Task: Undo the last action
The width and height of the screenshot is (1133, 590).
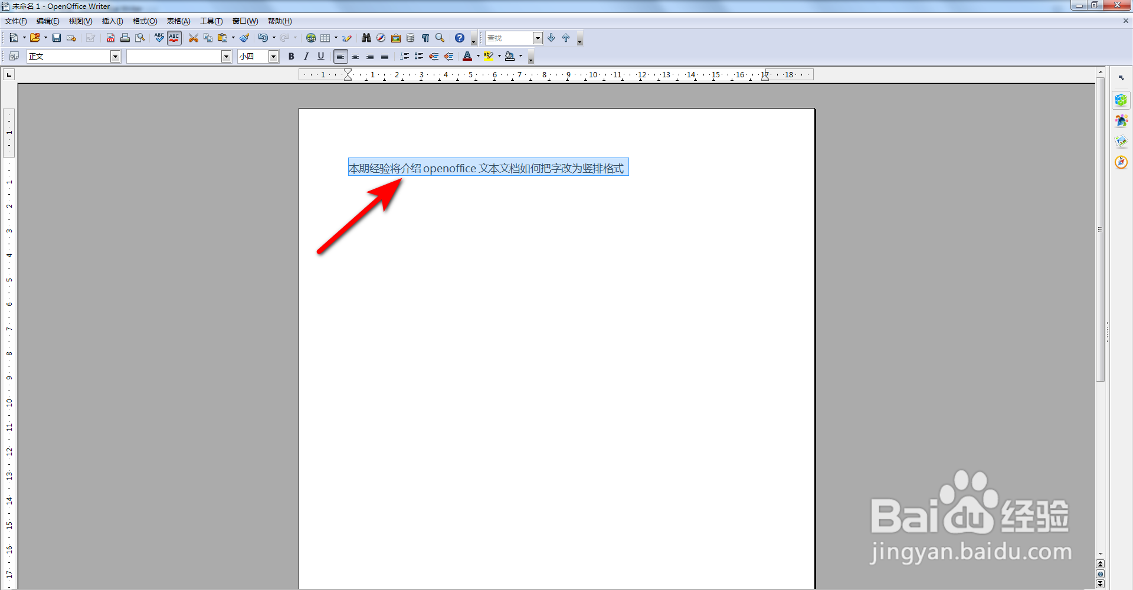Action: click(263, 38)
